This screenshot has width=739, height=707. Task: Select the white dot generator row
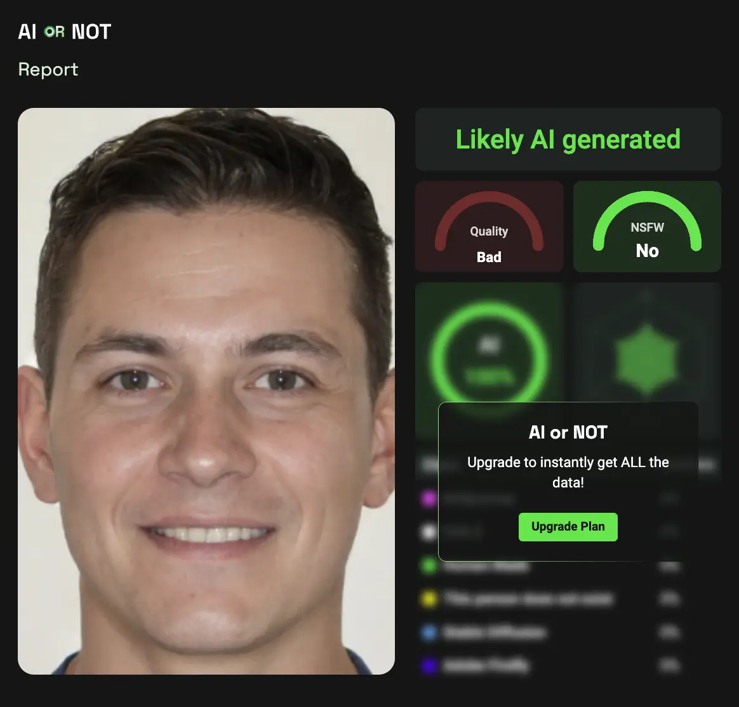[x=550, y=532]
